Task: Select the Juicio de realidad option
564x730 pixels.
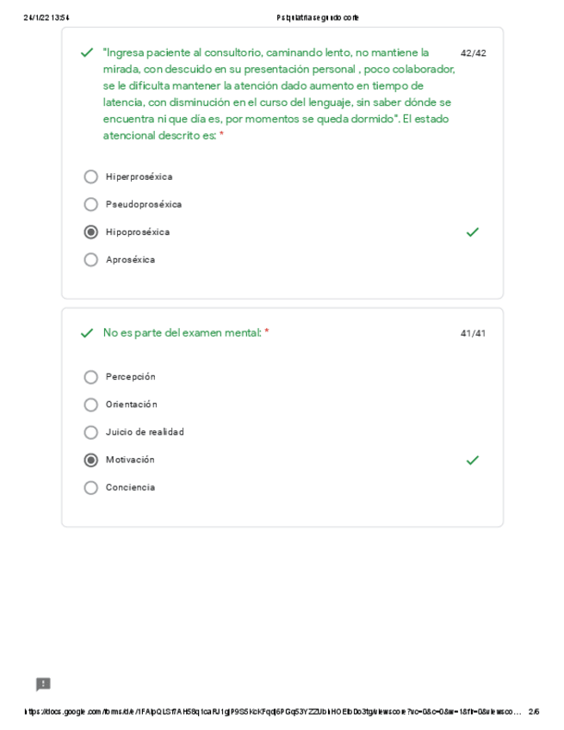Action: [91, 432]
